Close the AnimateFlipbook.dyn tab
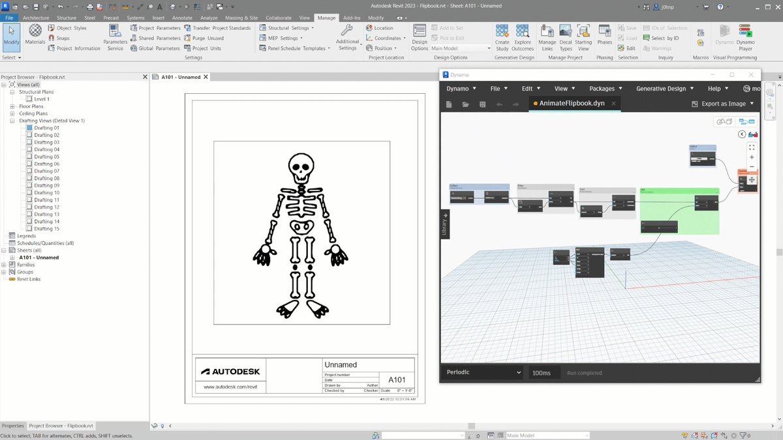Screen dimensions: 783x440 (x=615, y=104)
